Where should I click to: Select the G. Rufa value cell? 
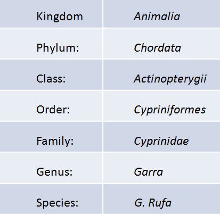[x=161, y=199]
